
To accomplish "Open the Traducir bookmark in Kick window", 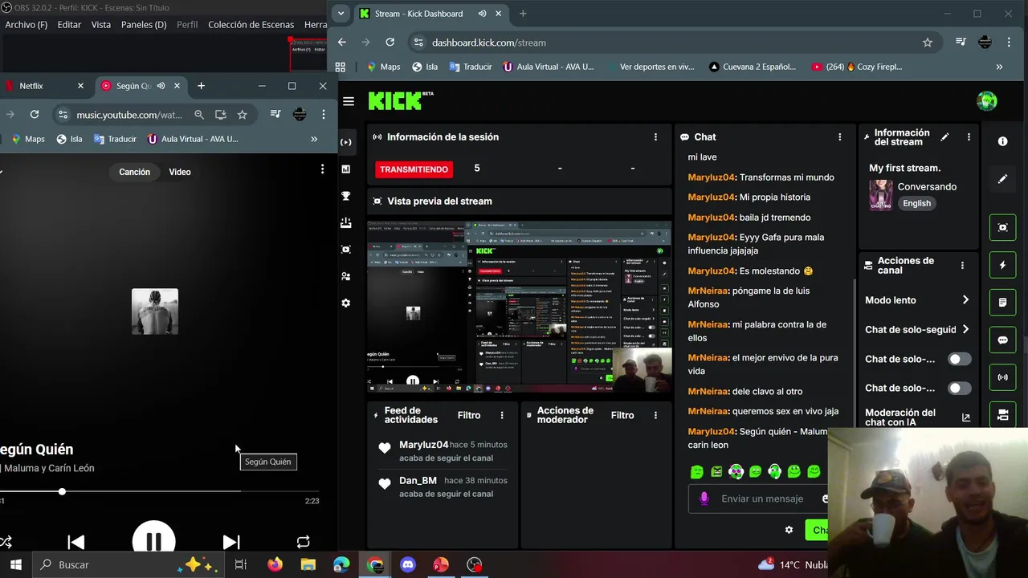I will point(471,67).
